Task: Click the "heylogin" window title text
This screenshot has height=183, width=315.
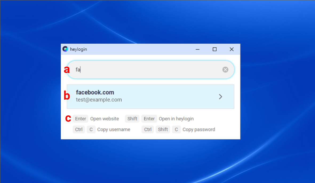Action: tap(78, 49)
